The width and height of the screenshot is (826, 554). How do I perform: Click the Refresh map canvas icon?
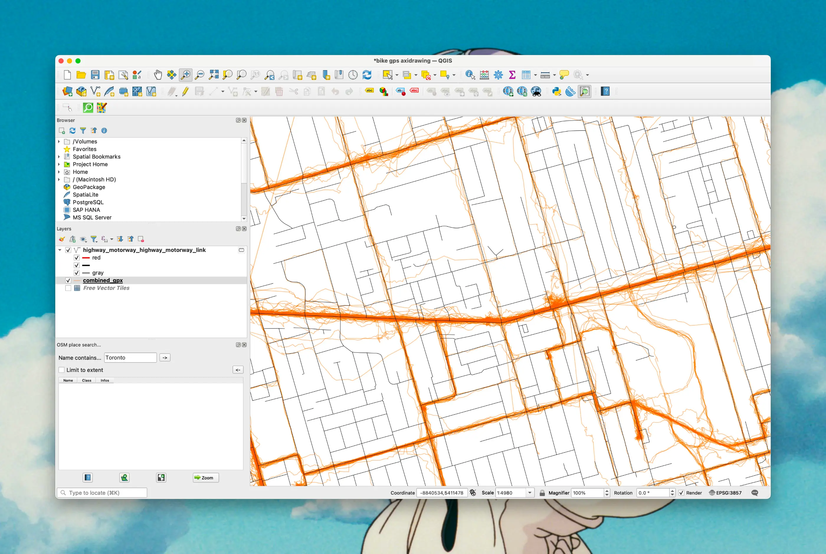367,75
